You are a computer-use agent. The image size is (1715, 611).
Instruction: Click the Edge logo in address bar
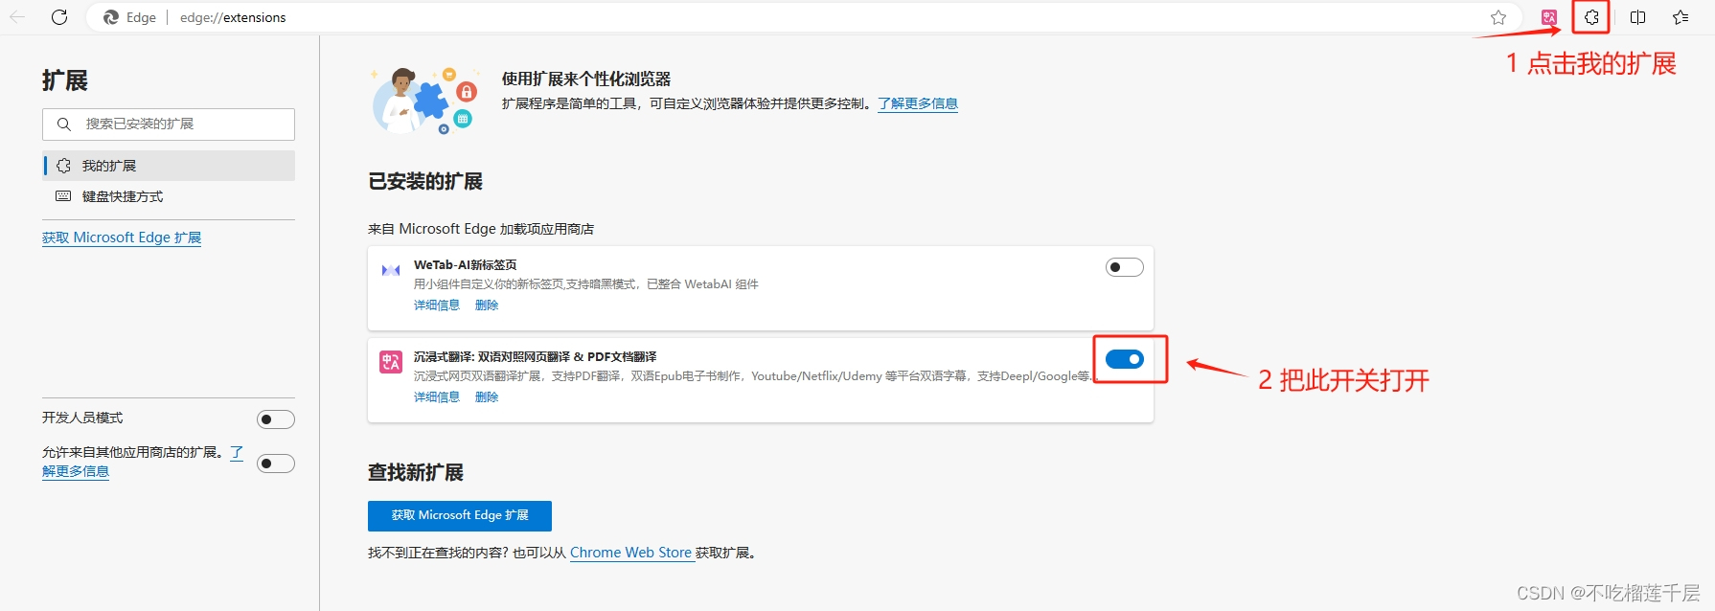click(x=111, y=17)
